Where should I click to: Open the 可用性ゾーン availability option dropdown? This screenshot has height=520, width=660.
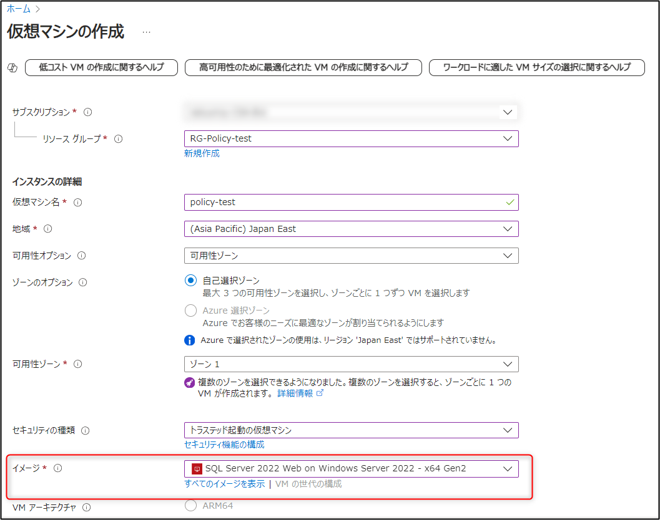point(351,256)
